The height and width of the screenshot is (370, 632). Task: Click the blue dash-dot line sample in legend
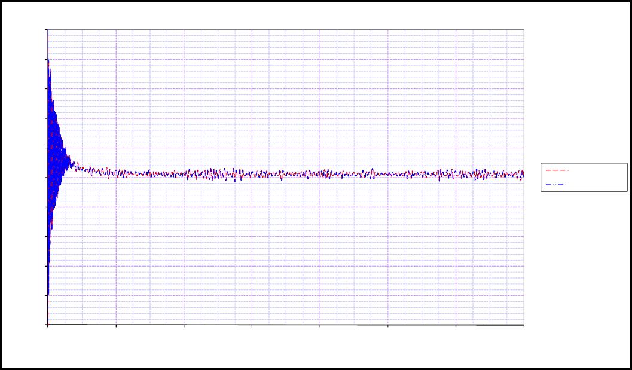coord(557,185)
